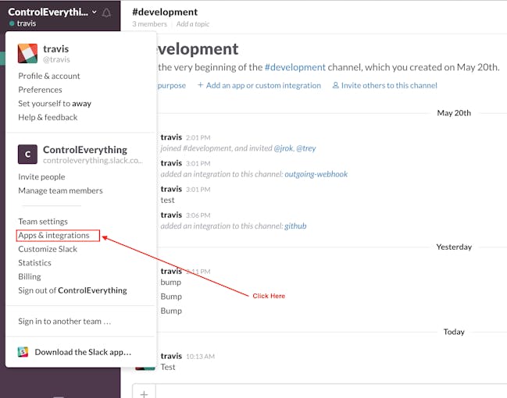Viewport: 507px width, 398px height.
Task: Open Team settings
Action: pyautogui.click(x=43, y=222)
